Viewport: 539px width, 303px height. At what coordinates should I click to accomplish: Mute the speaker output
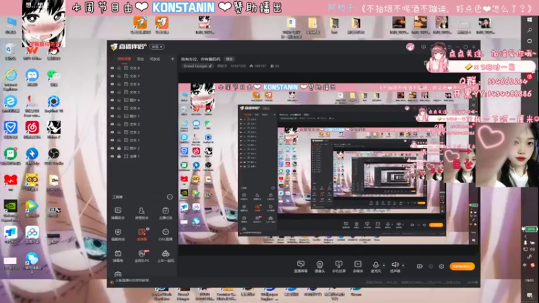[x=395, y=266]
